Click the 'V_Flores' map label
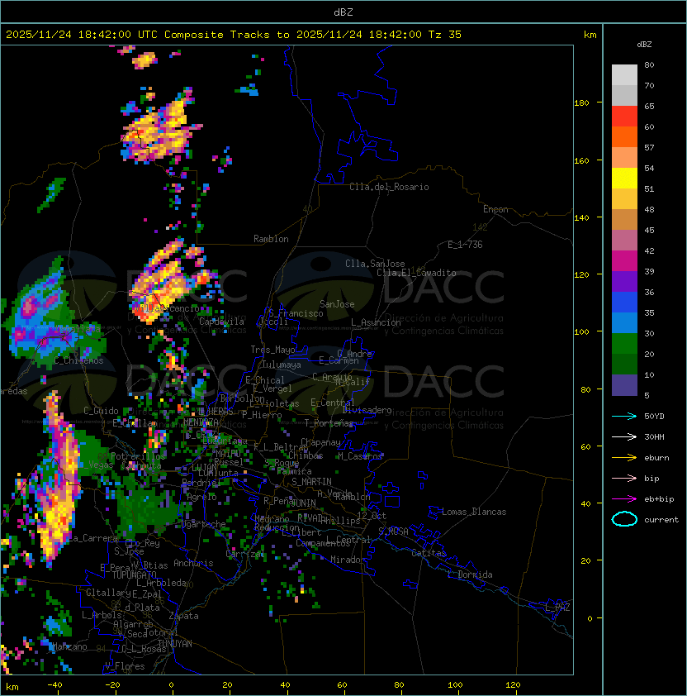687x696 pixels. [x=125, y=666]
